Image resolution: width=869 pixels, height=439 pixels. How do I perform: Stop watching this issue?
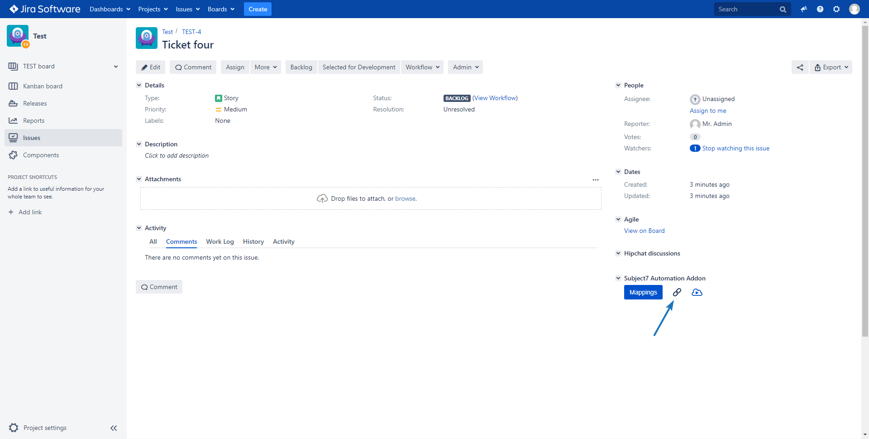735,148
